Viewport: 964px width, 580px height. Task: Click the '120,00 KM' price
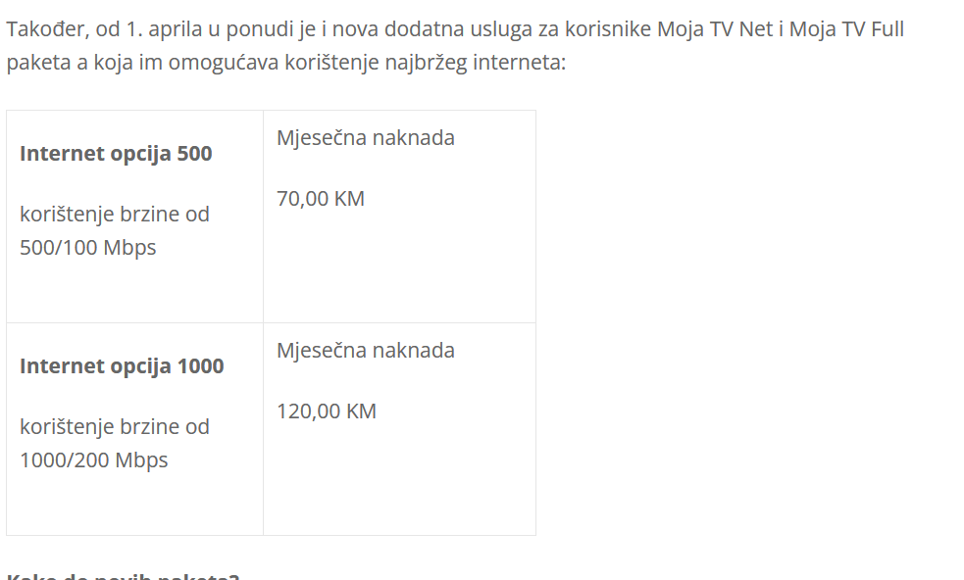pos(327,411)
